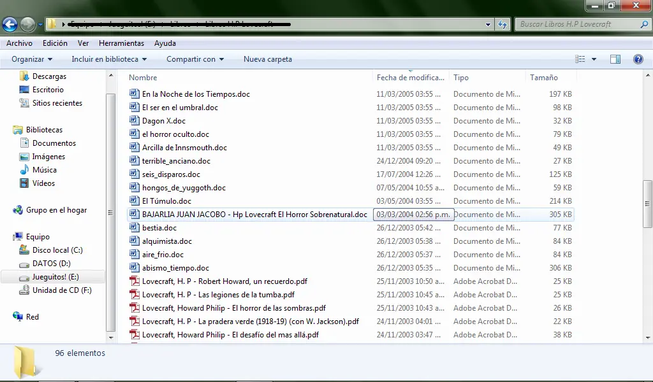Screen dimensions: 653x382
Task: Select file alquimista.doc
Action: coord(167,241)
